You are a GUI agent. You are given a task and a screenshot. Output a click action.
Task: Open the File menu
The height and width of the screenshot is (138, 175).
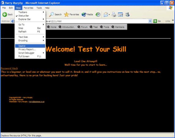4,8
